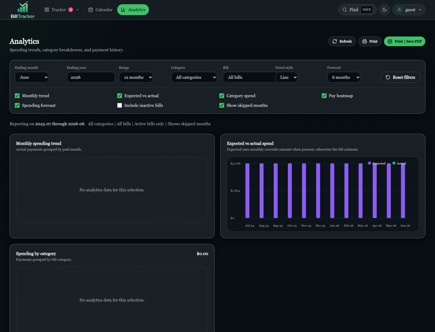Click the Ending year input field
Viewport: 435px width, 332px height.
pyautogui.click(x=91, y=77)
